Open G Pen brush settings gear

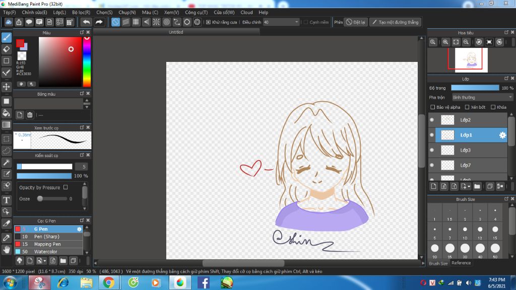tap(79, 229)
